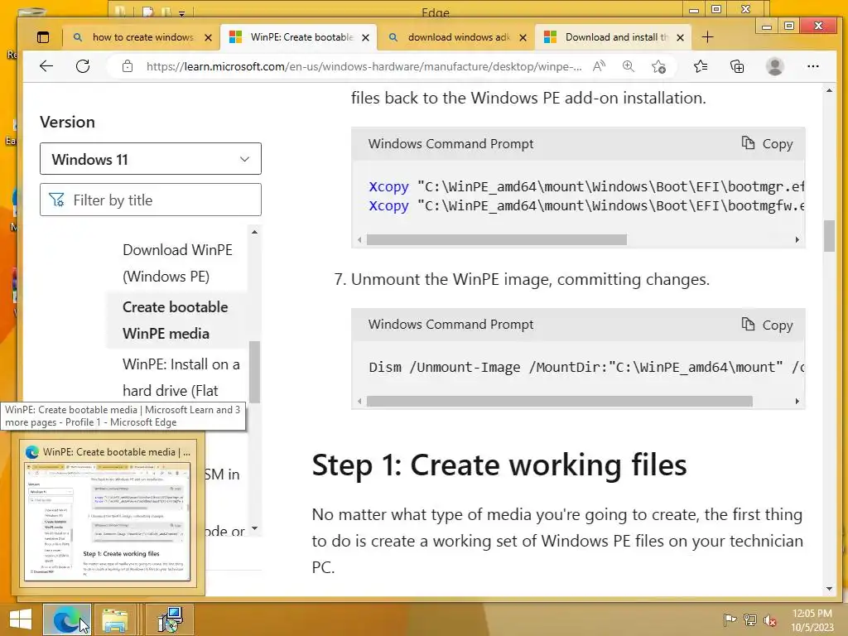Close the 'WinPE: Create bootable' tab
The height and width of the screenshot is (636, 848).
click(x=365, y=37)
